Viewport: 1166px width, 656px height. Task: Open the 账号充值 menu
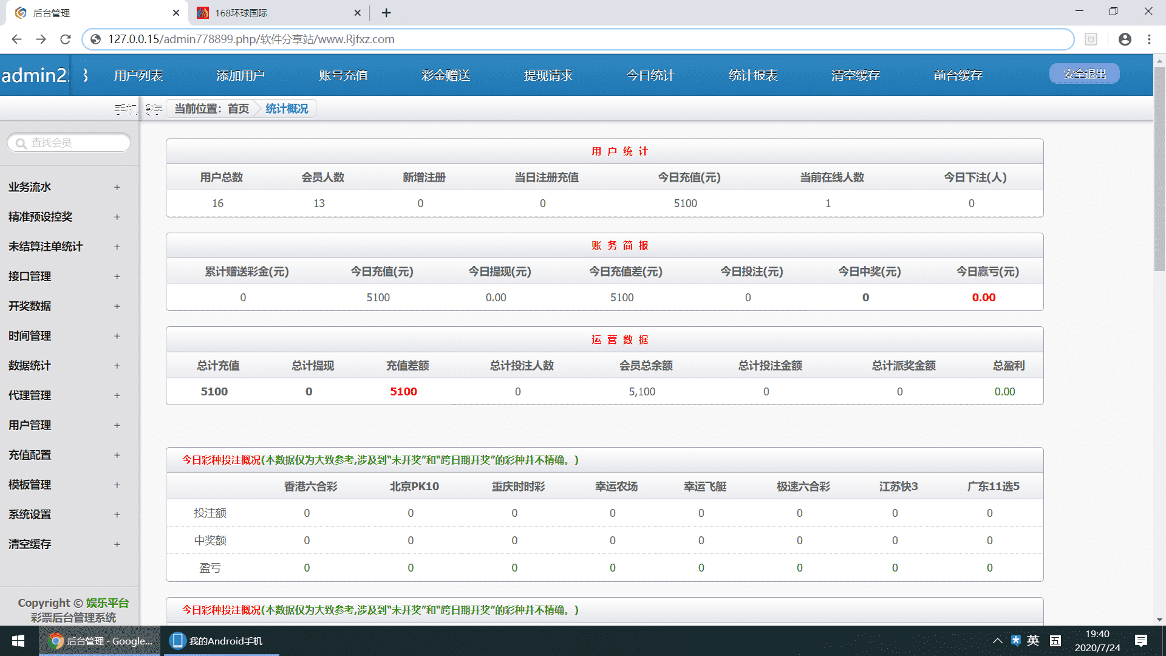click(x=343, y=75)
